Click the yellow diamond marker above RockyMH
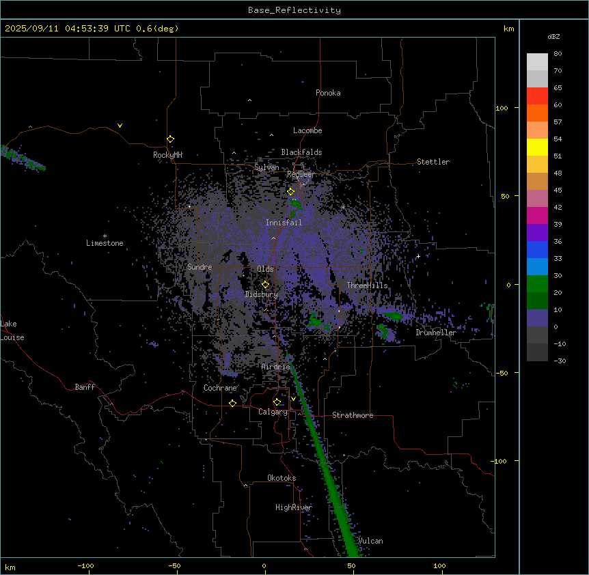The height and width of the screenshot is (575, 589). (x=171, y=139)
